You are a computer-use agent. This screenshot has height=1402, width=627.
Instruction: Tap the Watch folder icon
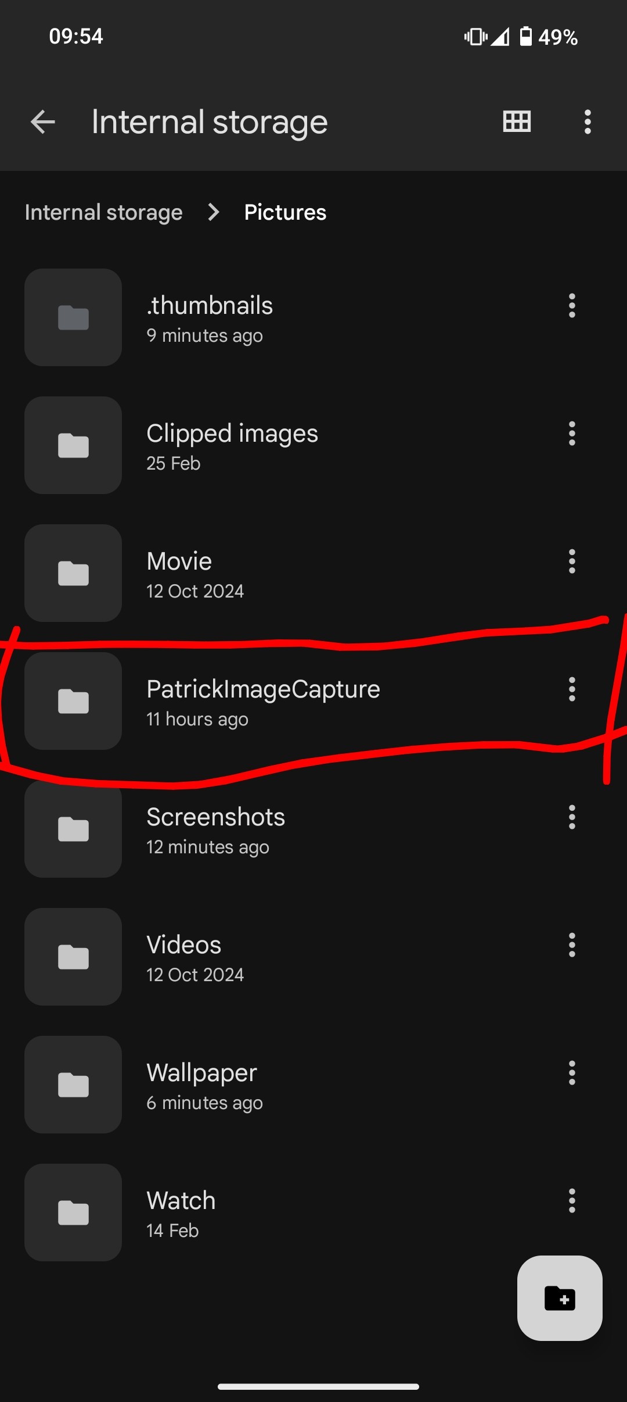coord(73,1213)
